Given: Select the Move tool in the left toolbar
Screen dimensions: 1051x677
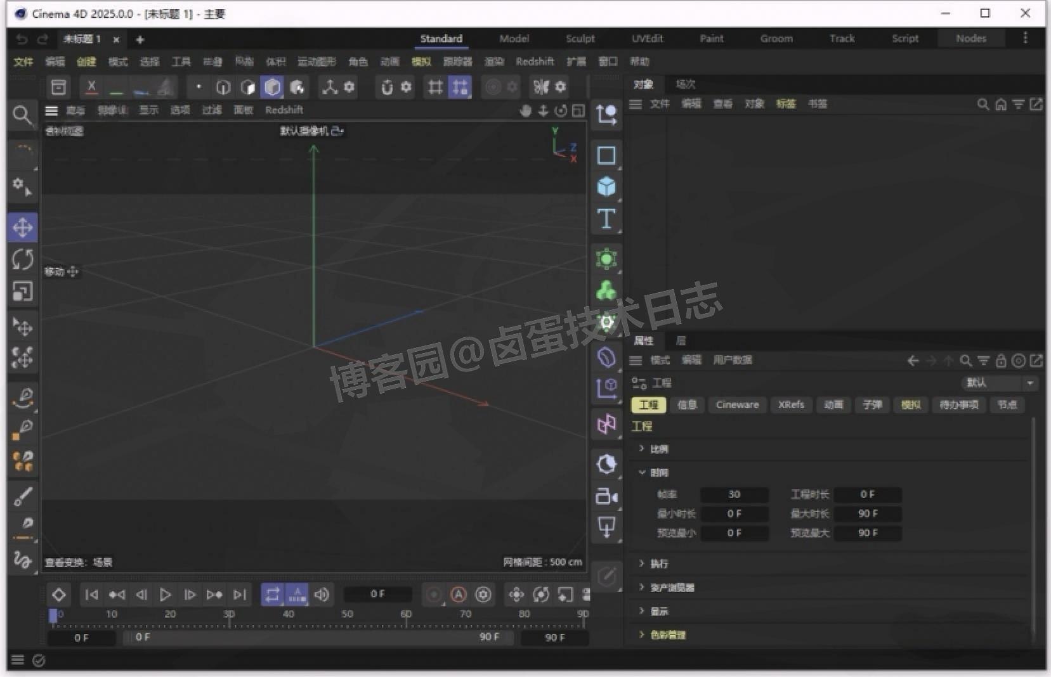Looking at the screenshot, I should [x=23, y=226].
